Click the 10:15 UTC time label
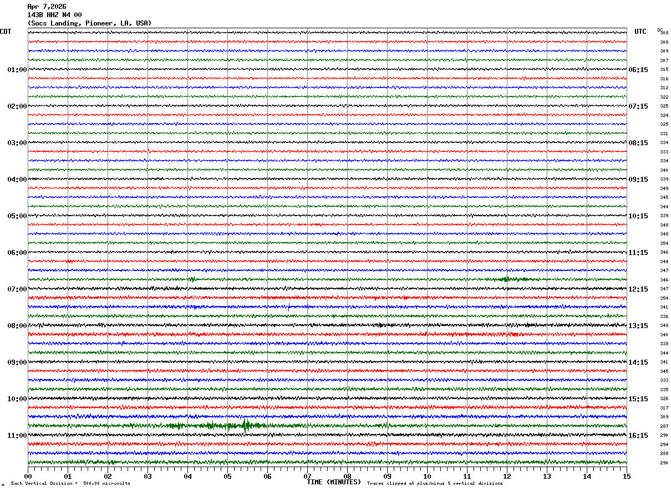 [638, 216]
